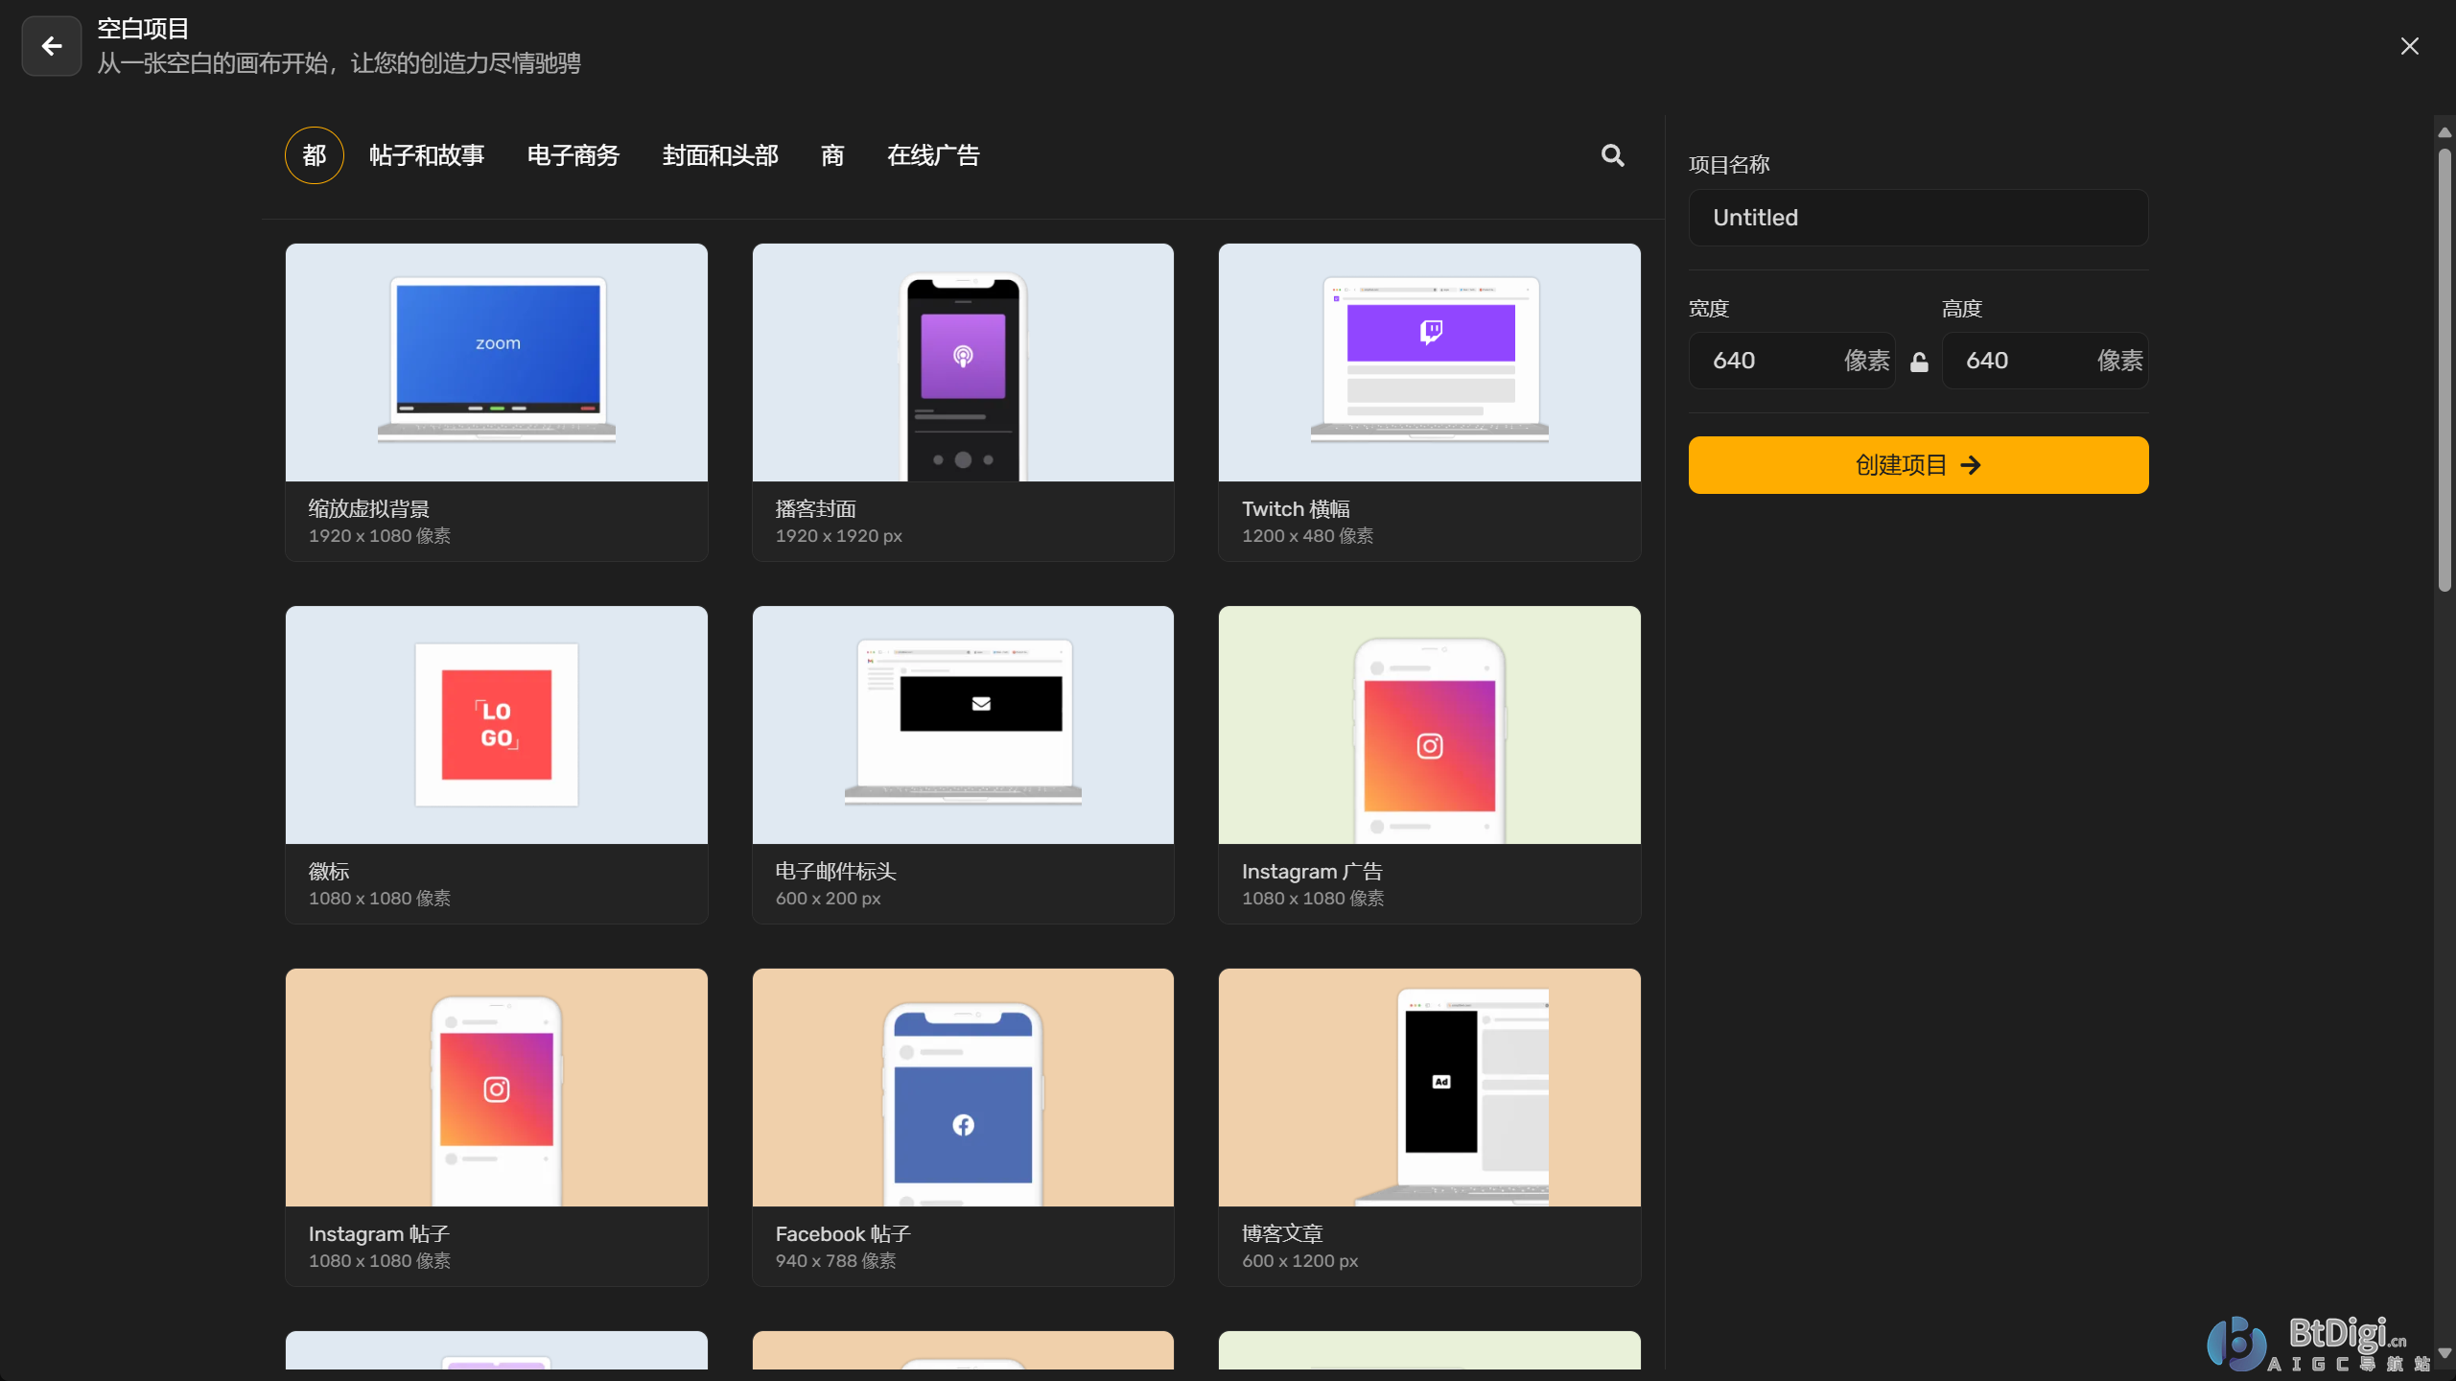Viewport: 2456px width, 1381px height.
Task: Click the project name field Untitled
Action: pyautogui.click(x=1918, y=218)
